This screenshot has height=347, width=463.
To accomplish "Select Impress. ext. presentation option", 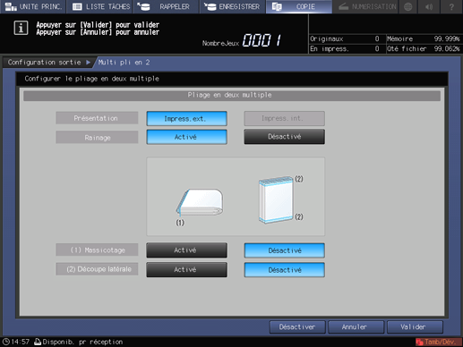I will 186,119.
